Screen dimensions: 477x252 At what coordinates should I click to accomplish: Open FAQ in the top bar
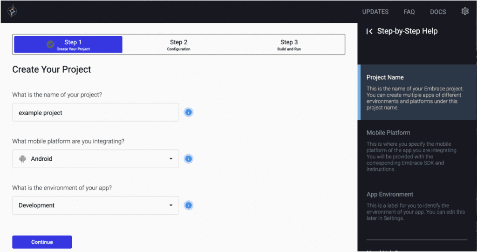pyautogui.click(x=409, y=12)
